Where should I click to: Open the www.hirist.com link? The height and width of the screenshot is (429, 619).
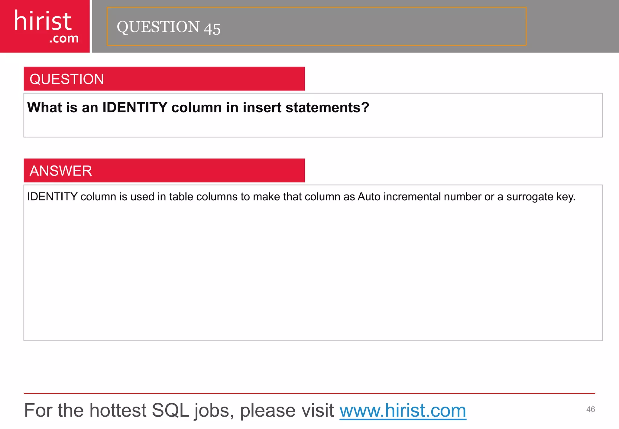pyautogui.click(x=403, y=411)
